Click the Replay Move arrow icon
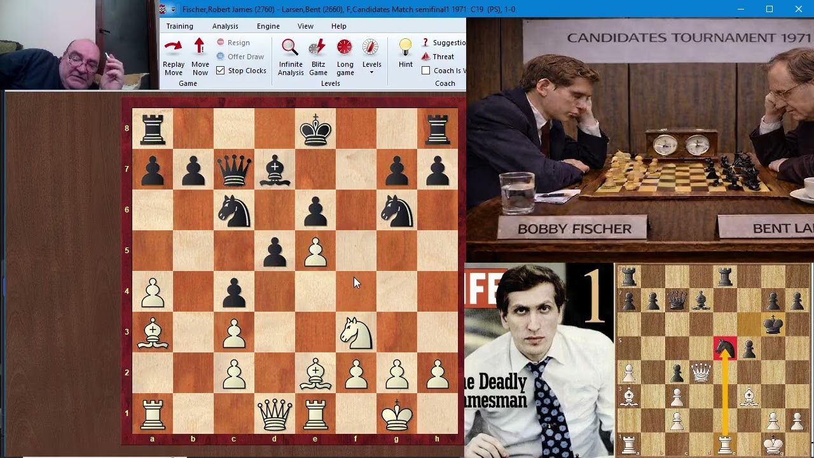 tap(173, 47)
